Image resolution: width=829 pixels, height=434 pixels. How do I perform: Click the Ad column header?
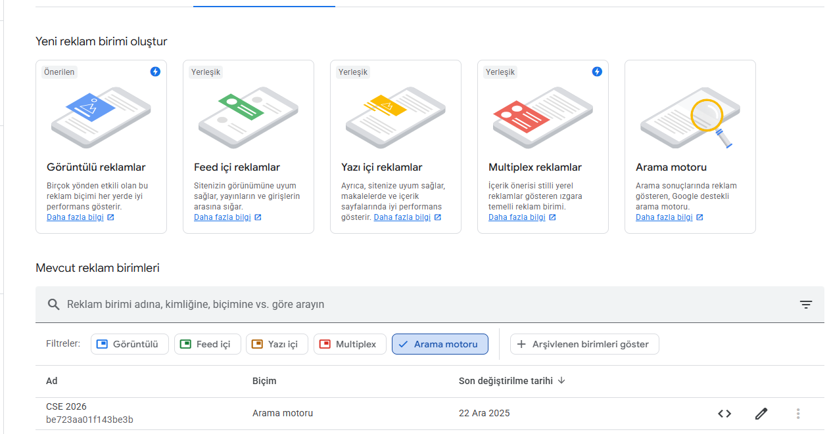[x=52, y=381]
